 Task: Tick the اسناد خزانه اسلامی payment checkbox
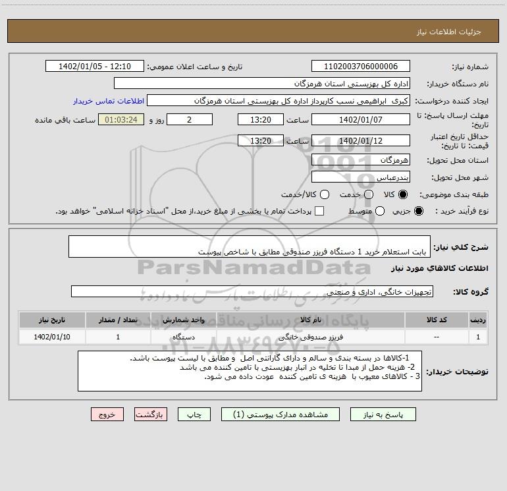click(319, 211)
